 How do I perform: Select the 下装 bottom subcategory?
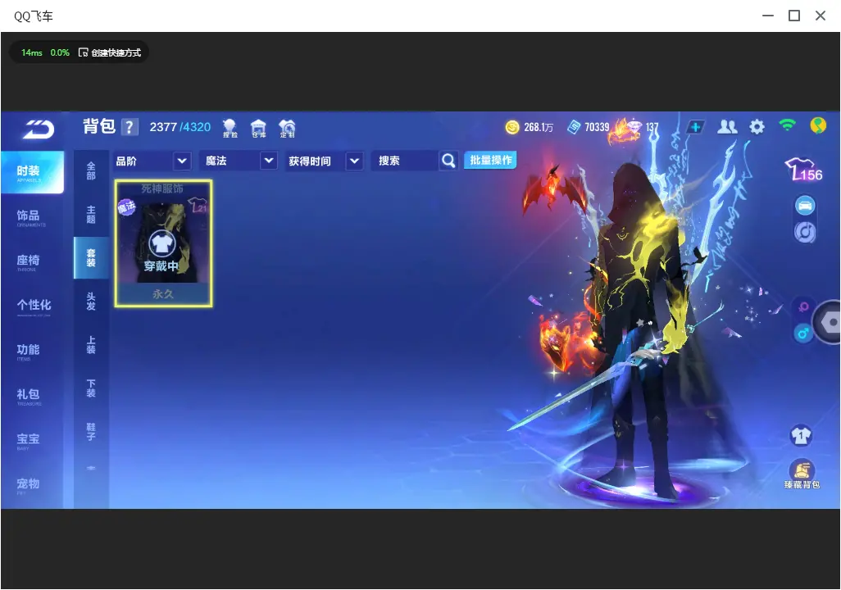point(91,388)
